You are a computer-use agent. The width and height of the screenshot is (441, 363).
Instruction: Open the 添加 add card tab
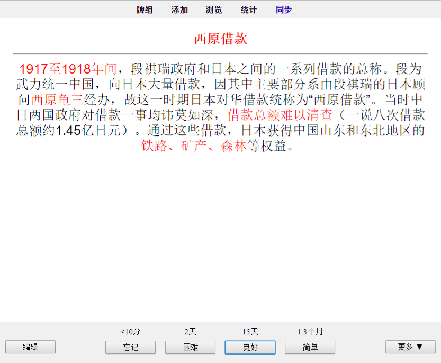(x=179, y=10)
